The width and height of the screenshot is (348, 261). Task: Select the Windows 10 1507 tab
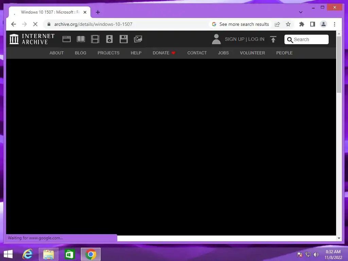click(x=50, y=12)
